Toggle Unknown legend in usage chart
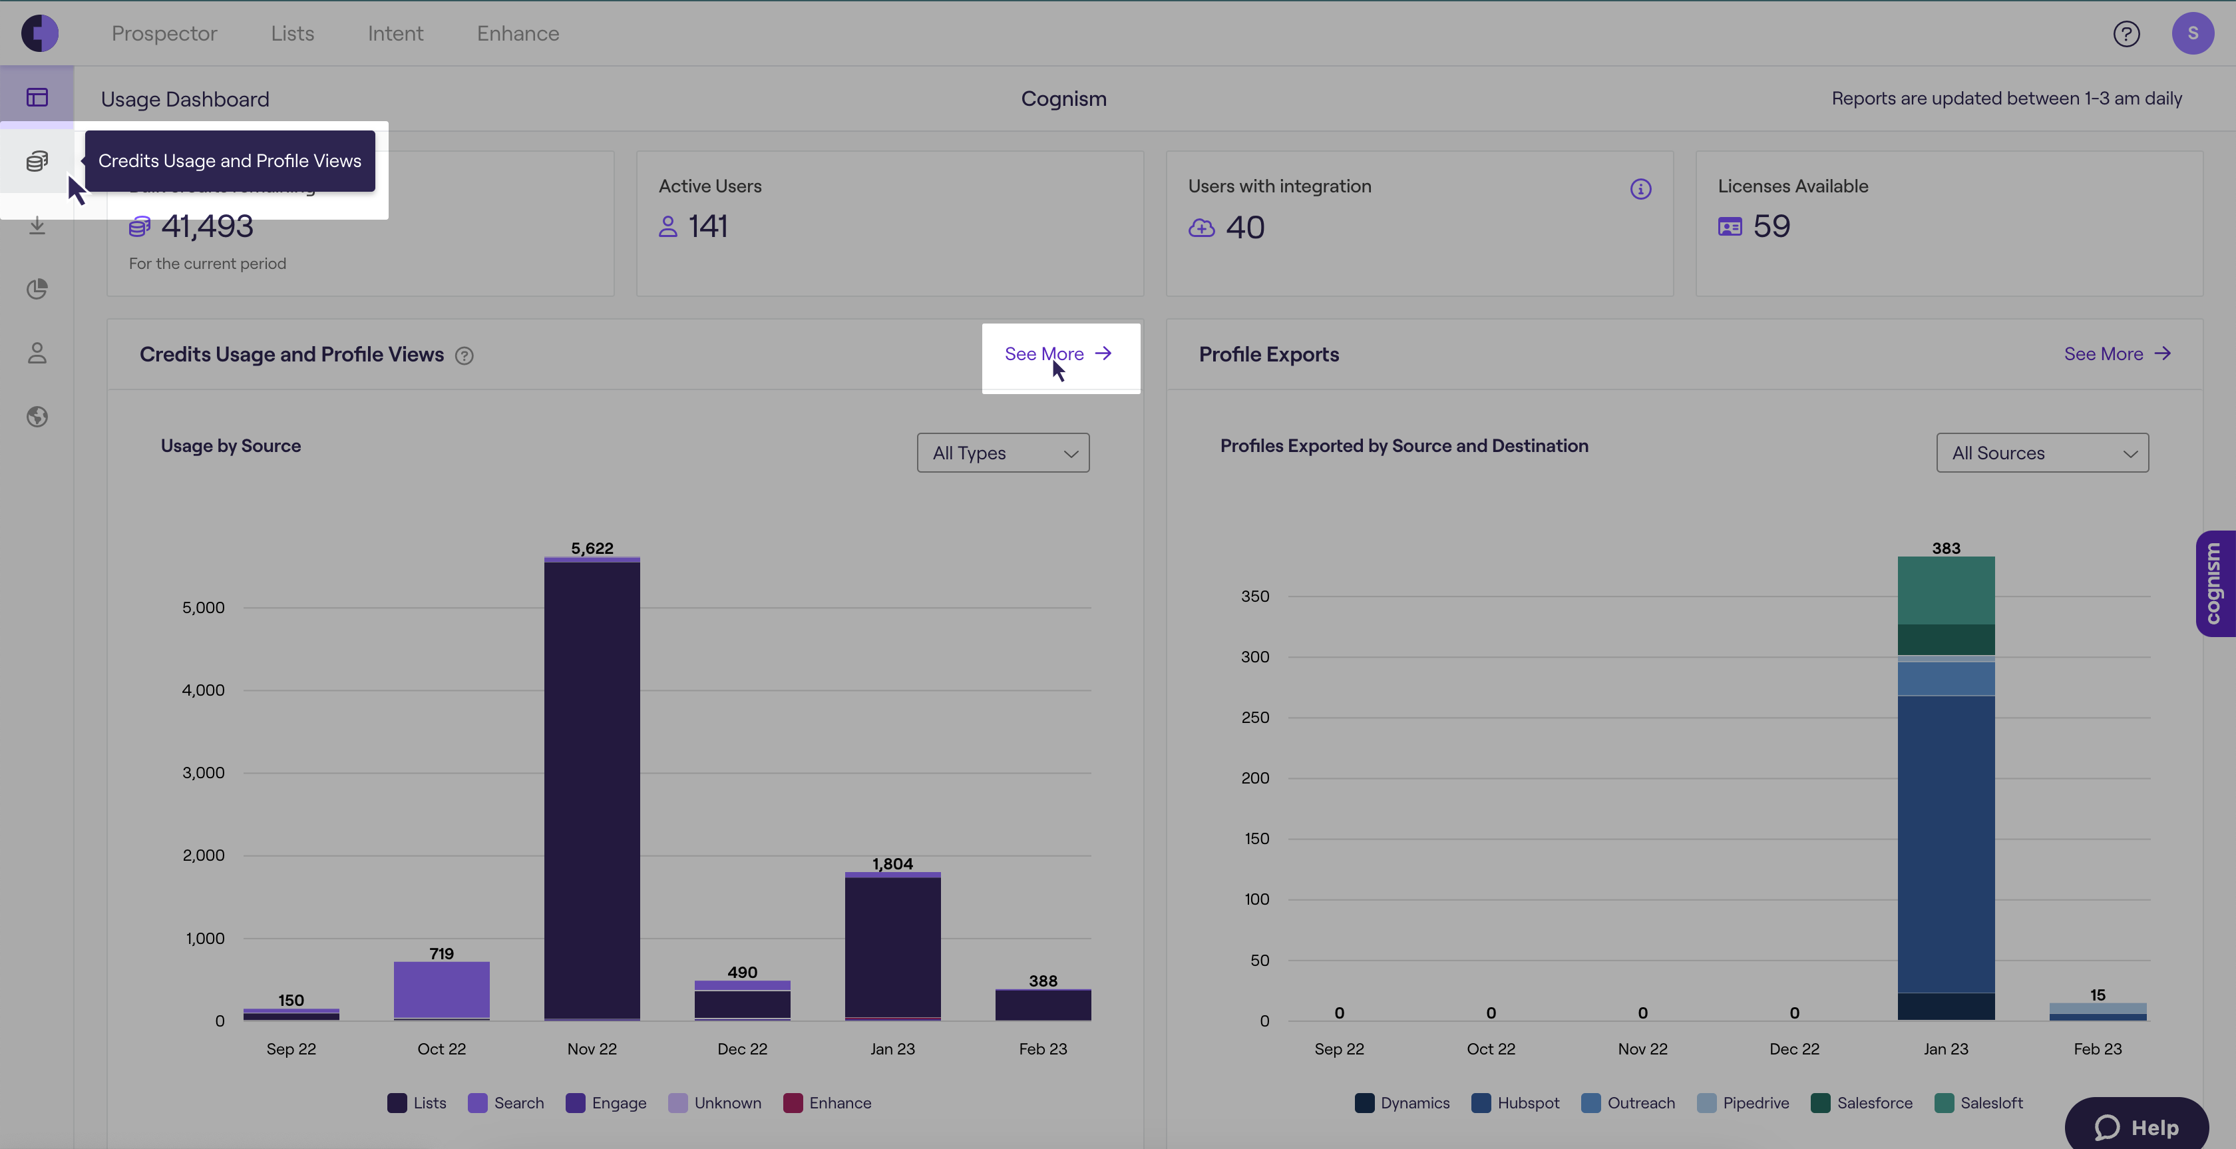This screenshot has width=2236, height=1149. pos(714,1103)
